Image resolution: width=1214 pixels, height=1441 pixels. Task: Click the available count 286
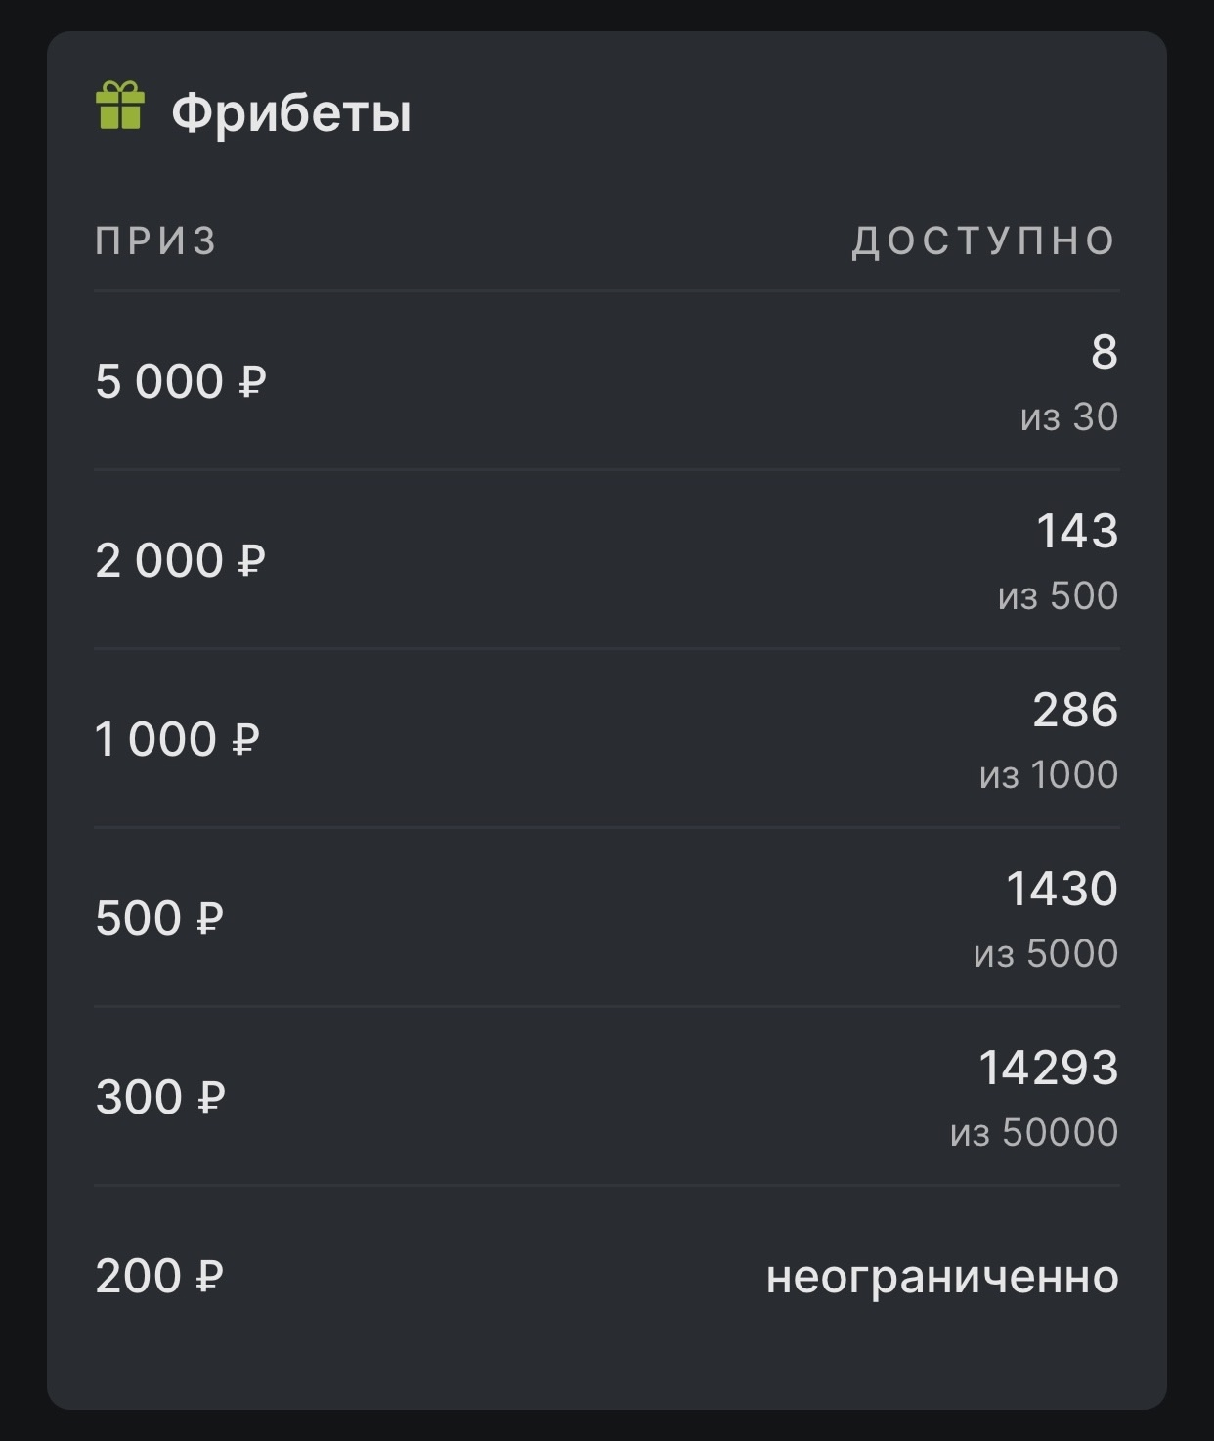[1074, 710]
